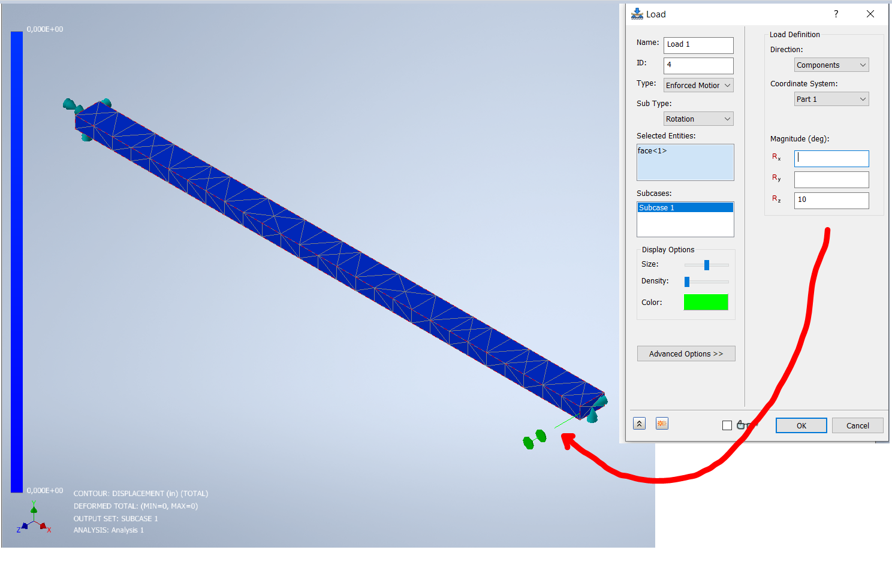This screenshot has height=574, width=892.
Task: Click the Advanced Options button
Action: pyautogui.click(x=686, y=354)
